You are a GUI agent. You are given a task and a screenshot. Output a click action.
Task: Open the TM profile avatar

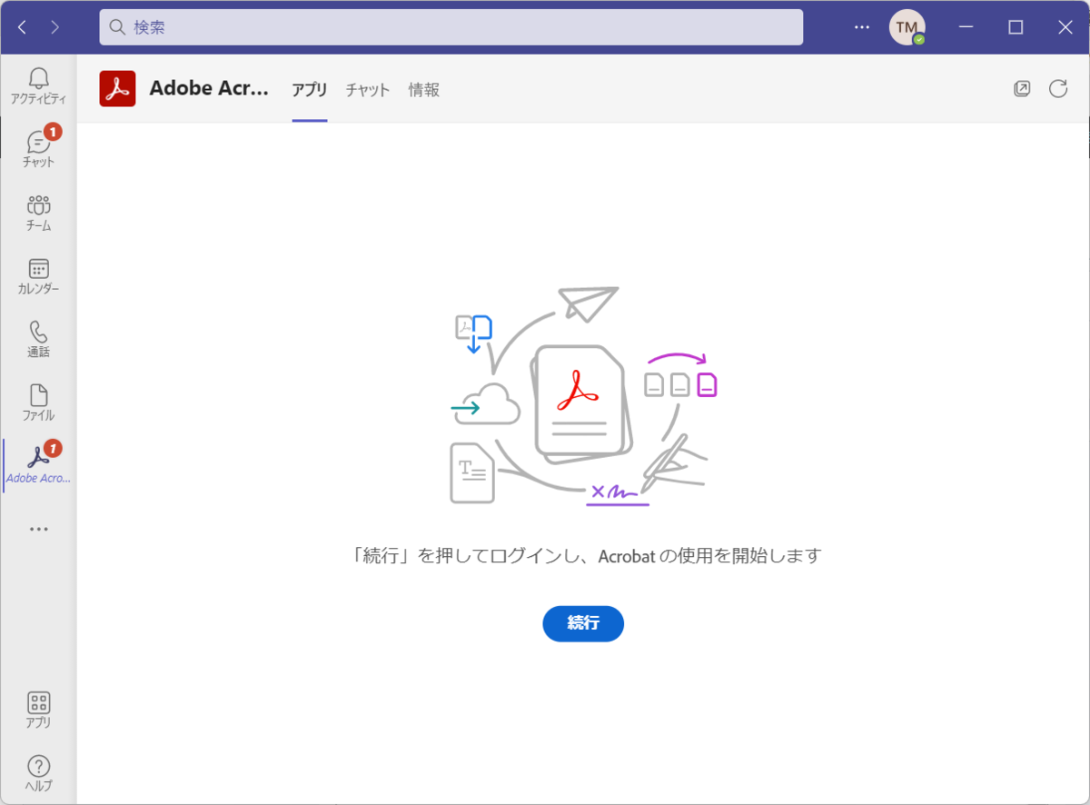pyautogui.click(x=907, y=27)
